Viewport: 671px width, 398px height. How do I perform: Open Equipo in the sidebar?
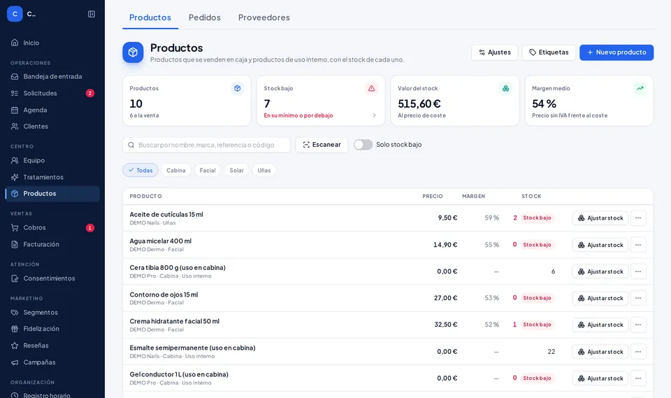(52, 160)
